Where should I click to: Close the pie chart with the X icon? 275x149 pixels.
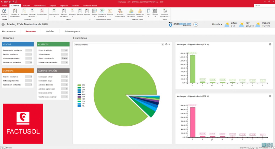[x=169, y=44]
